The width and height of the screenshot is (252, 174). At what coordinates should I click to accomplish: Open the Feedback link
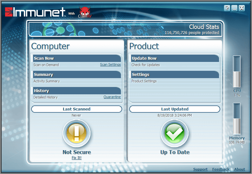pyautogui.click(x=221, y=170)
